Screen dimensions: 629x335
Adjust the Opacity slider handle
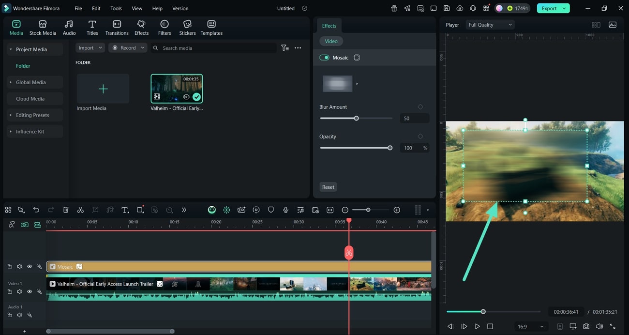pos(390,148)
